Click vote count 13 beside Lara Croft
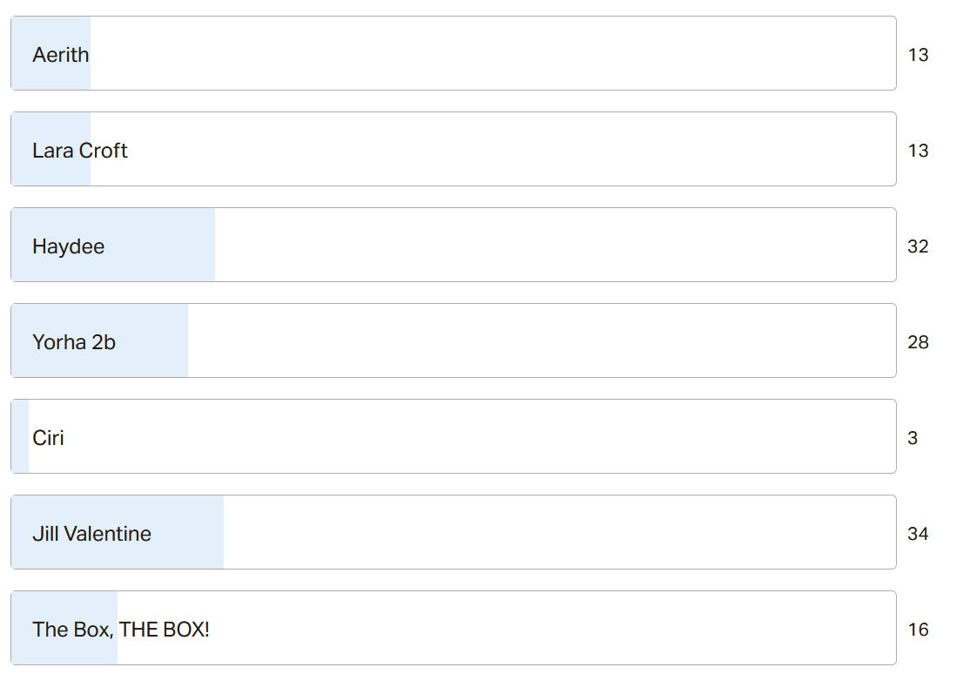This screenshot has height=674, width=970. pyautogui.click(x=918, y=151)
